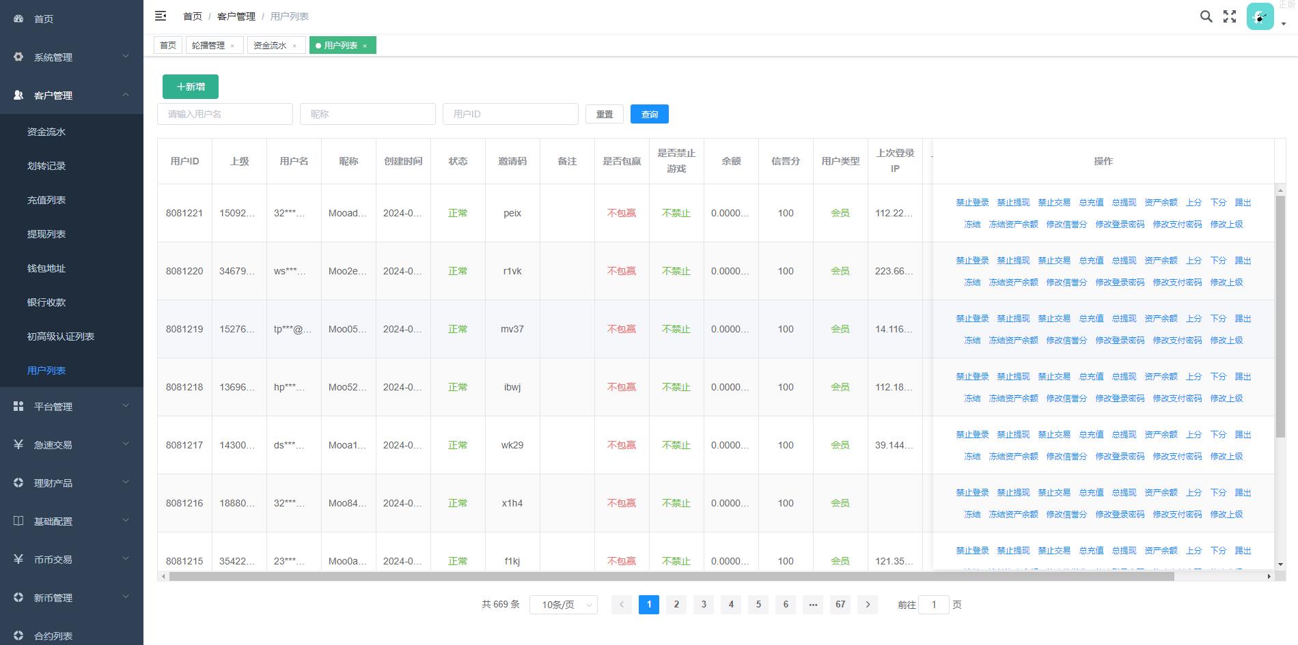This screenshot has height=645, width=1298.
Task: Click 禁止登录 for user 8081221
Action: (972, 203)
